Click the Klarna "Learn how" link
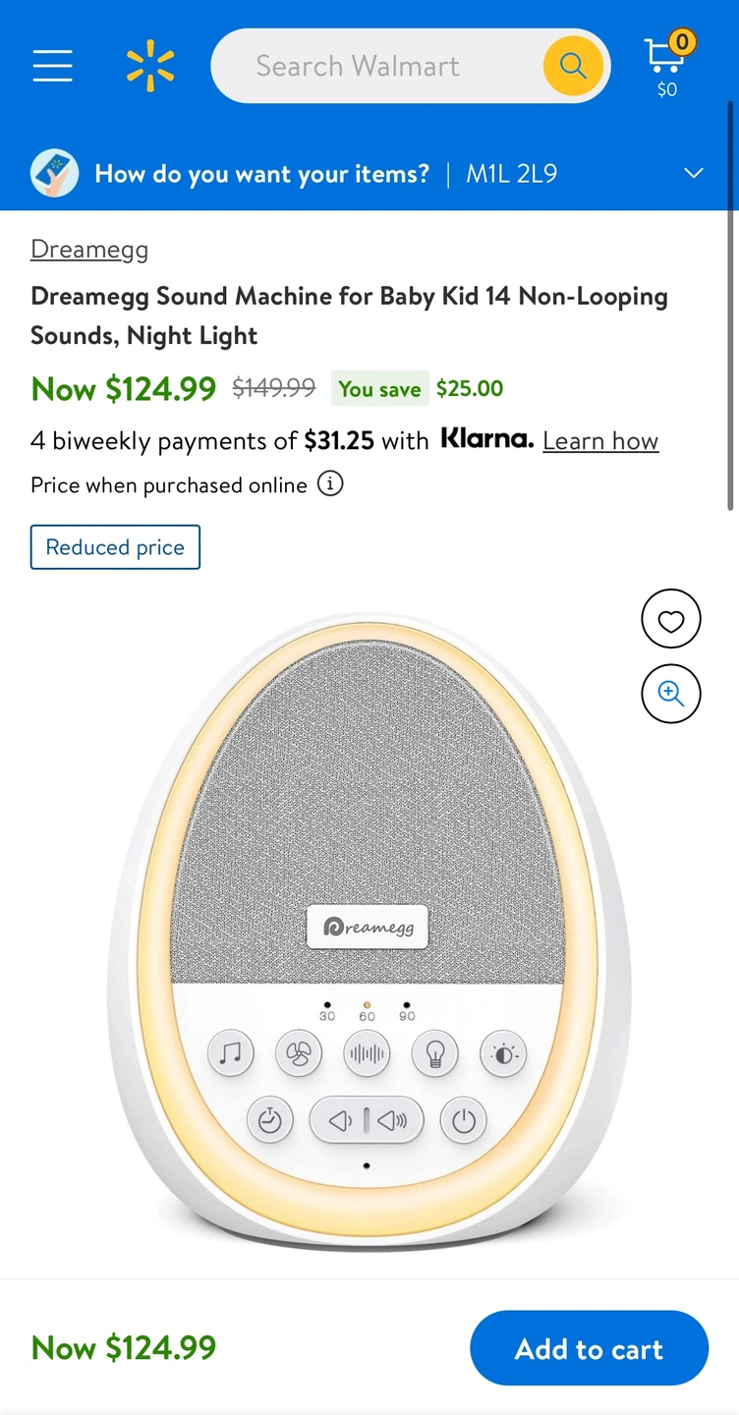The height and width of the screenshot is (1415, 739). point(600,441)
